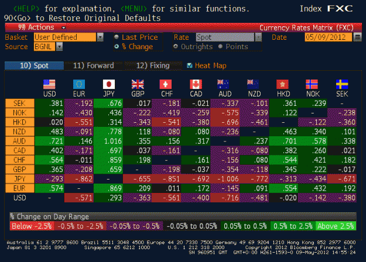Image resolution: width=366 pixels, height=262 pixels.
Task: Click the HKD flag icon column header
Action: pos(282,84)
